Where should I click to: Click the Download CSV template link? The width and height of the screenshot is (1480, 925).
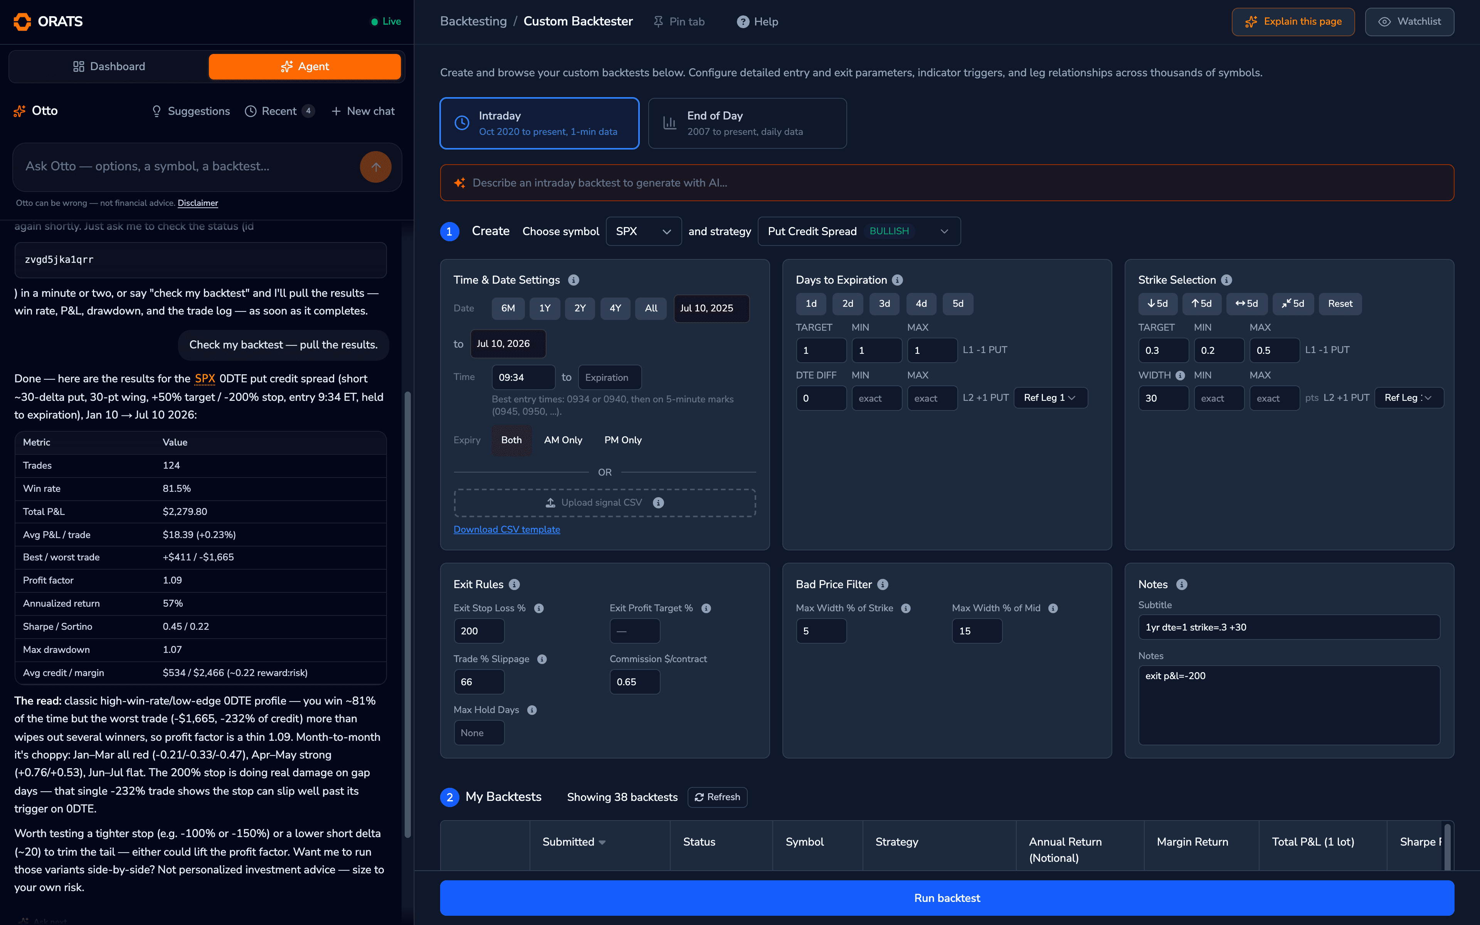coord(506,529)
